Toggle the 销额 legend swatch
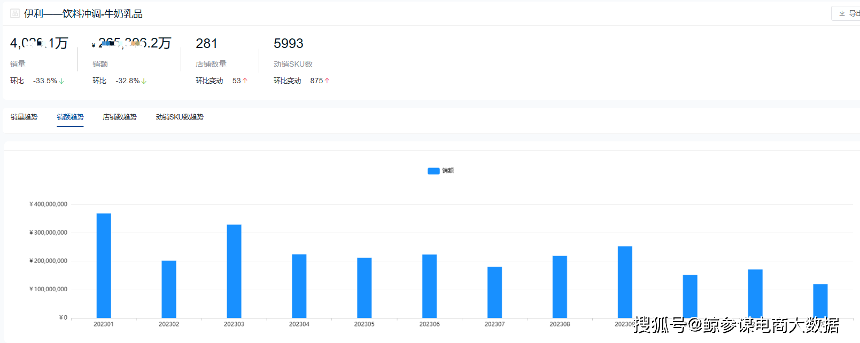Image resolution: width=860 pixels, height=343 pixels. tap(433, 171)
